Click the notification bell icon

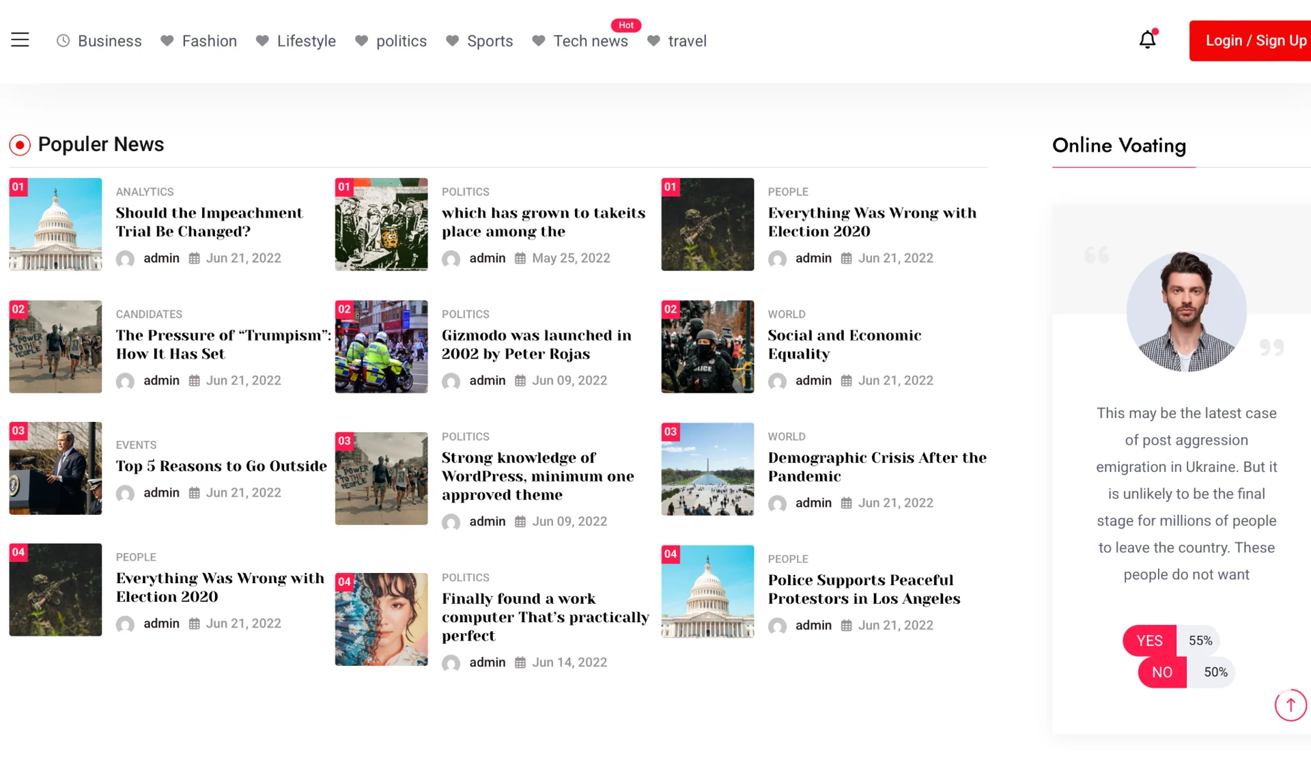[x=1147, y=40]
